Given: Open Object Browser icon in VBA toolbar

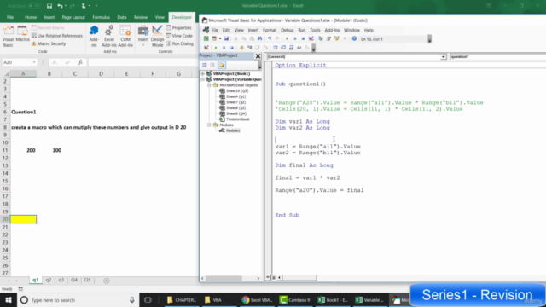Looking at the screenshot, I should pos(337,38).
